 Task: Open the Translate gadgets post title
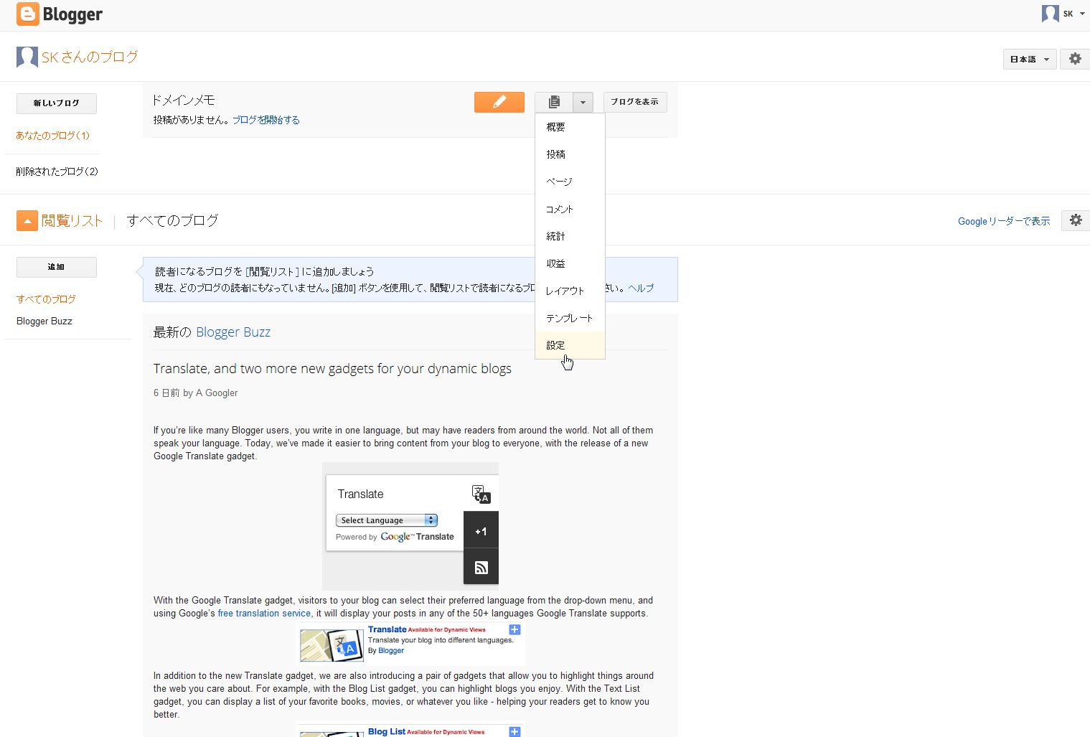coord(332,369)
